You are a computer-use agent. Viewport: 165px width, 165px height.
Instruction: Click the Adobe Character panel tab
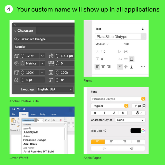24,31
